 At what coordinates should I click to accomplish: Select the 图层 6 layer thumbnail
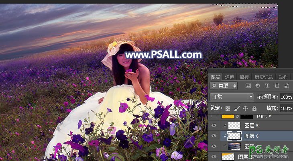click(x=234, y=136)
